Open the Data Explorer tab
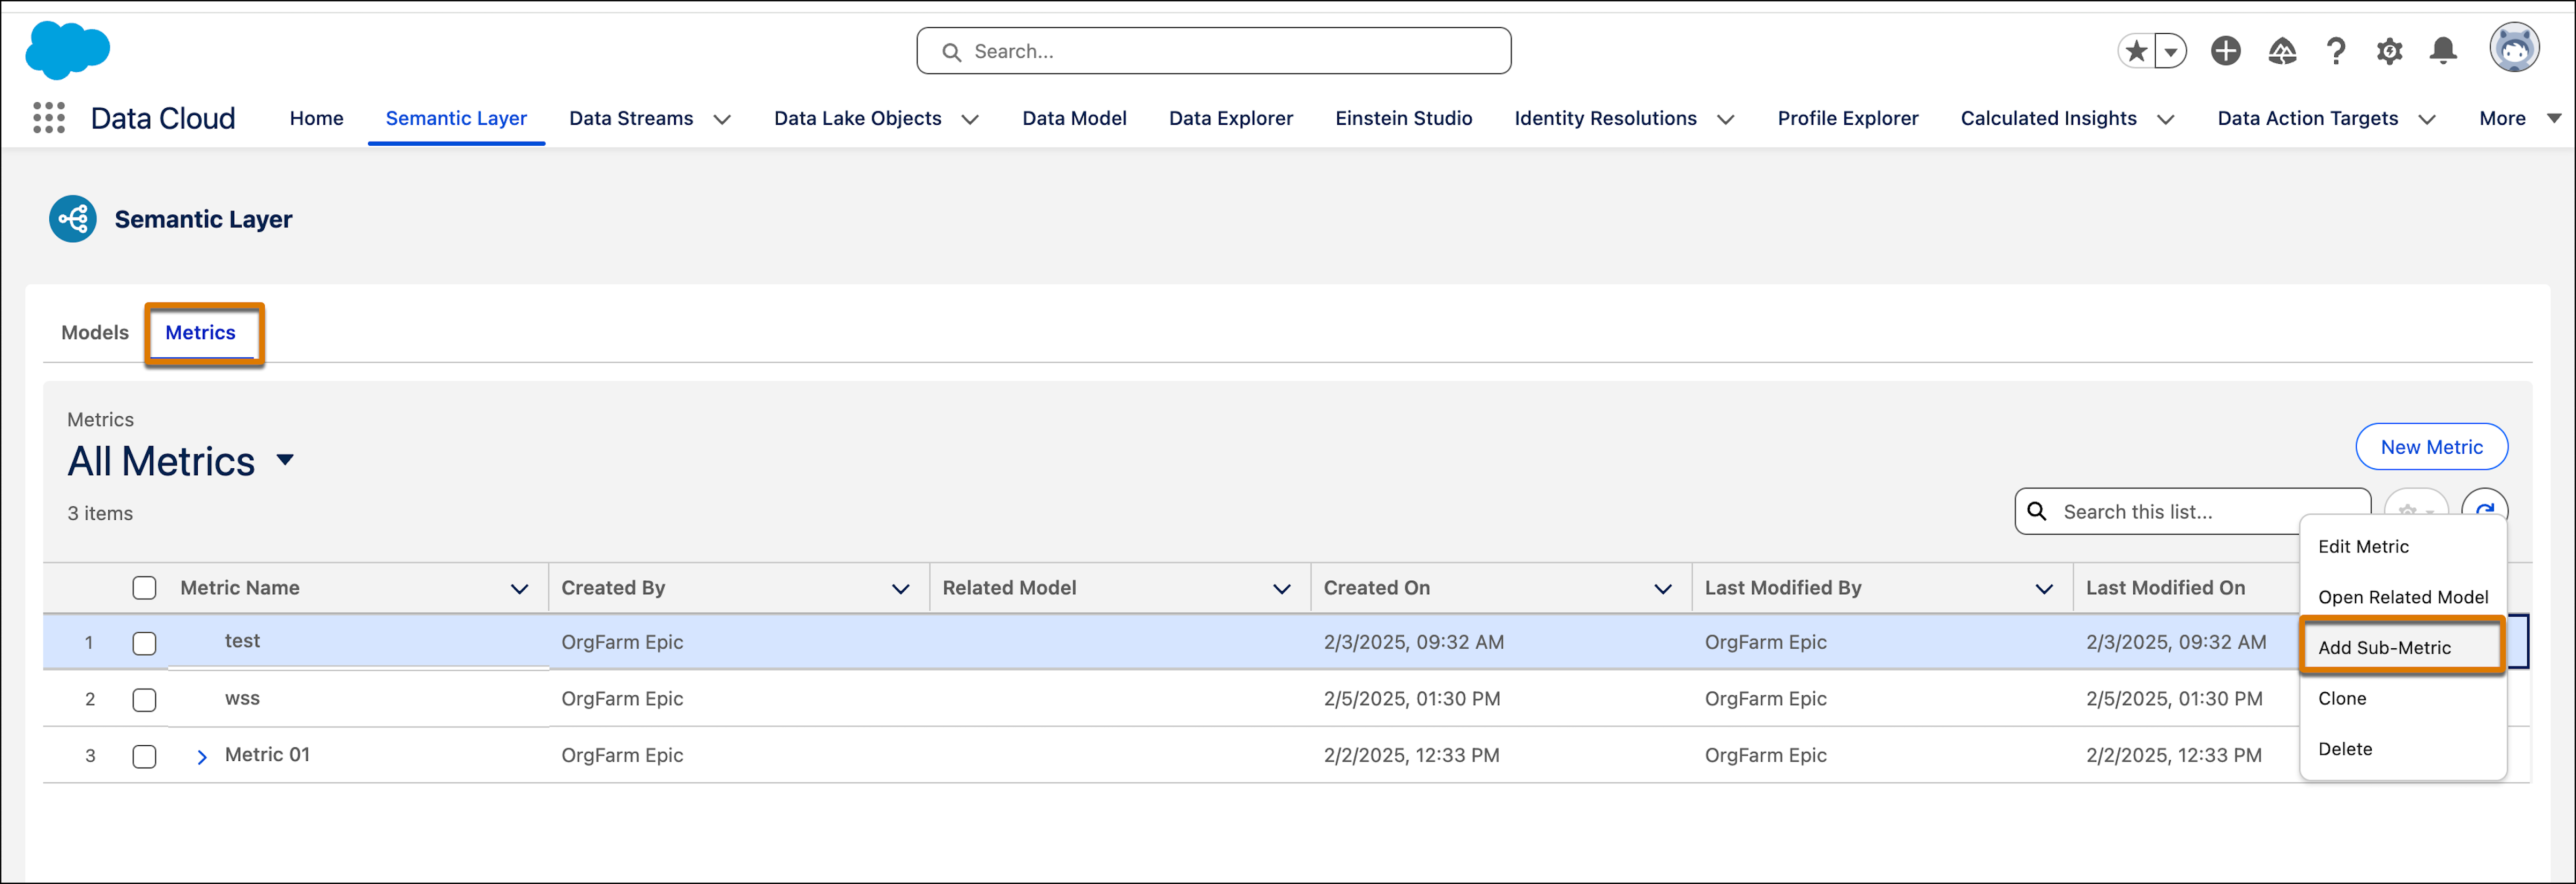 [1231, 118]
